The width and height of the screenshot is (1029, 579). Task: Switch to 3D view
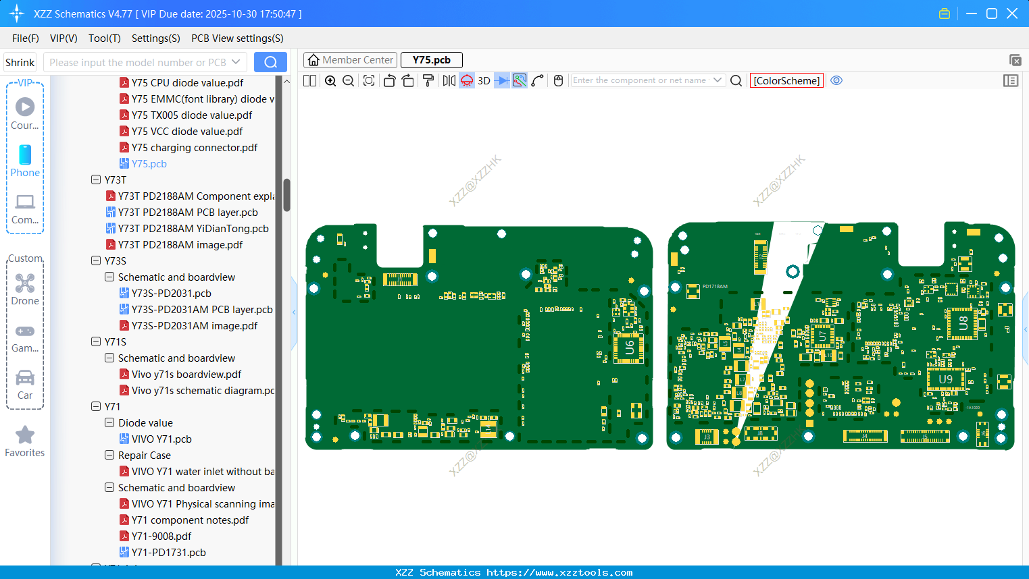(x=484, y=81)
